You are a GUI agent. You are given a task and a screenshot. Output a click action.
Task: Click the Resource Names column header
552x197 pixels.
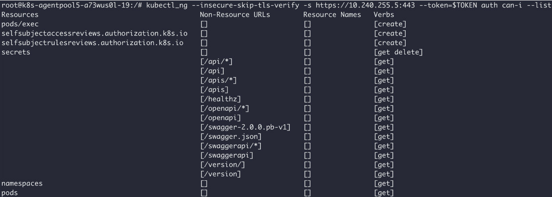(332, 15)
